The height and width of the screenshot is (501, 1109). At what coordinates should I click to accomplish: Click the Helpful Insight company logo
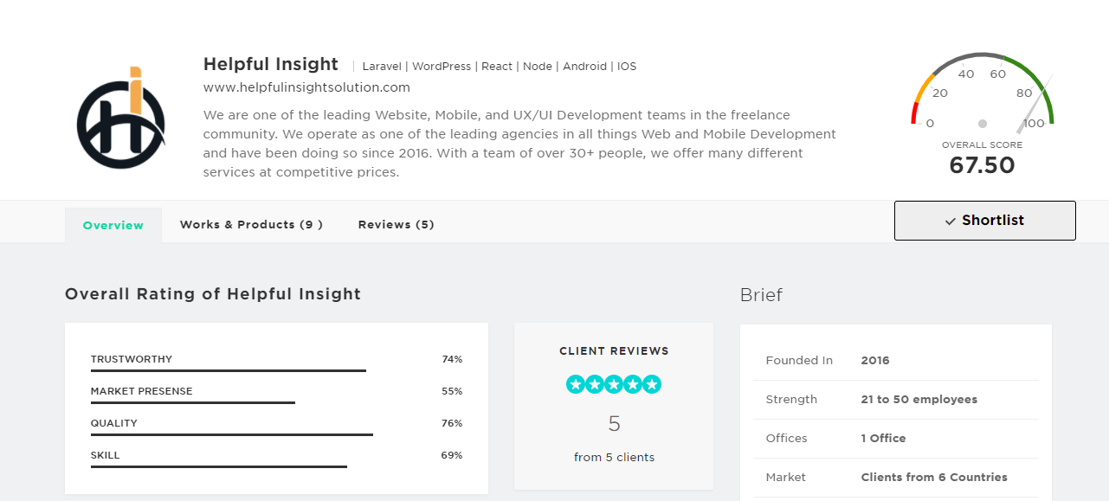[121, 119]
